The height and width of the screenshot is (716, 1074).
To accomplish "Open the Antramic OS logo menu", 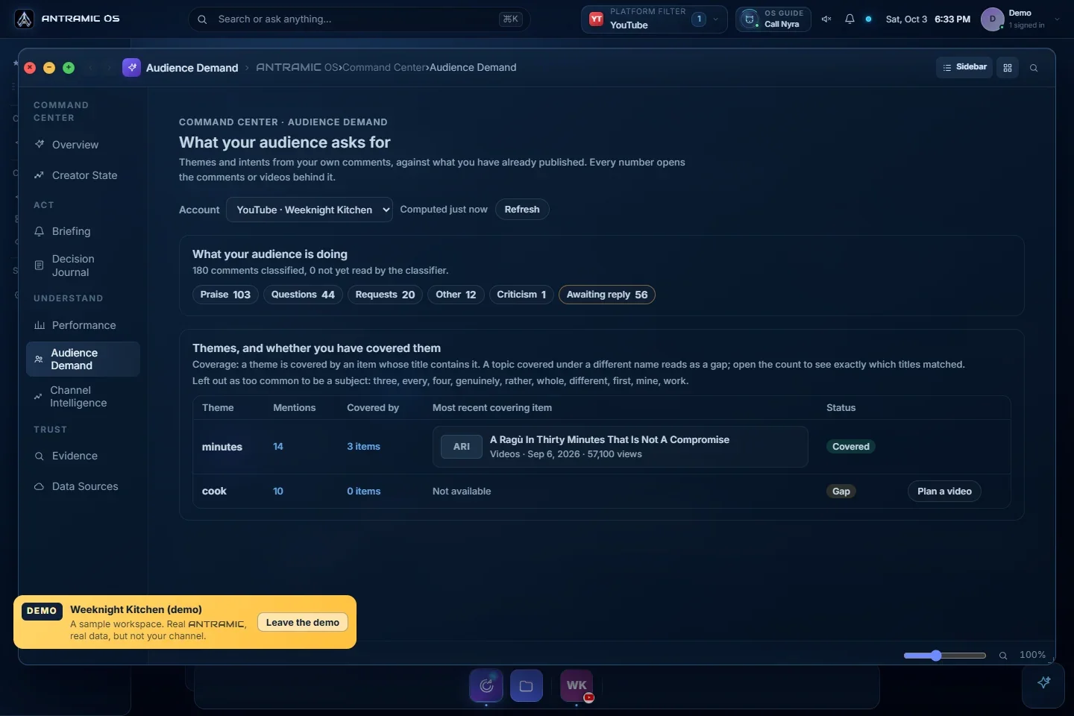I will (25, 19).
